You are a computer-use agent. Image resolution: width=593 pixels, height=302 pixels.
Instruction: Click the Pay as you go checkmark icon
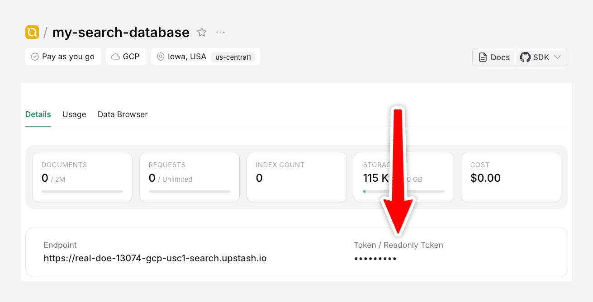(x=34, y=57)
